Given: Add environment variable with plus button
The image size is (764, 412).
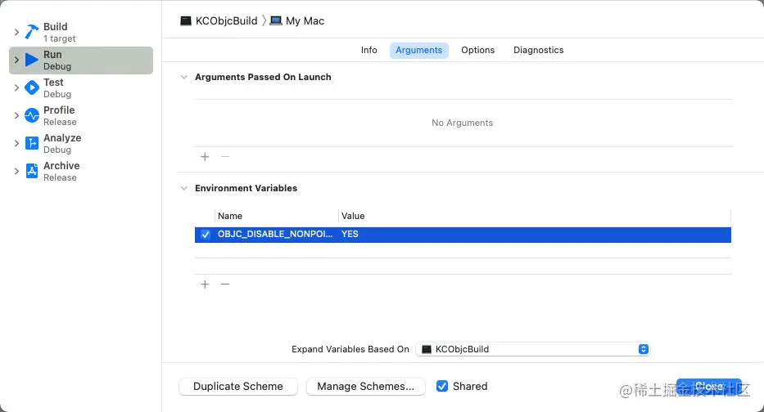Looking at the screenshot, I should [205, 284].
